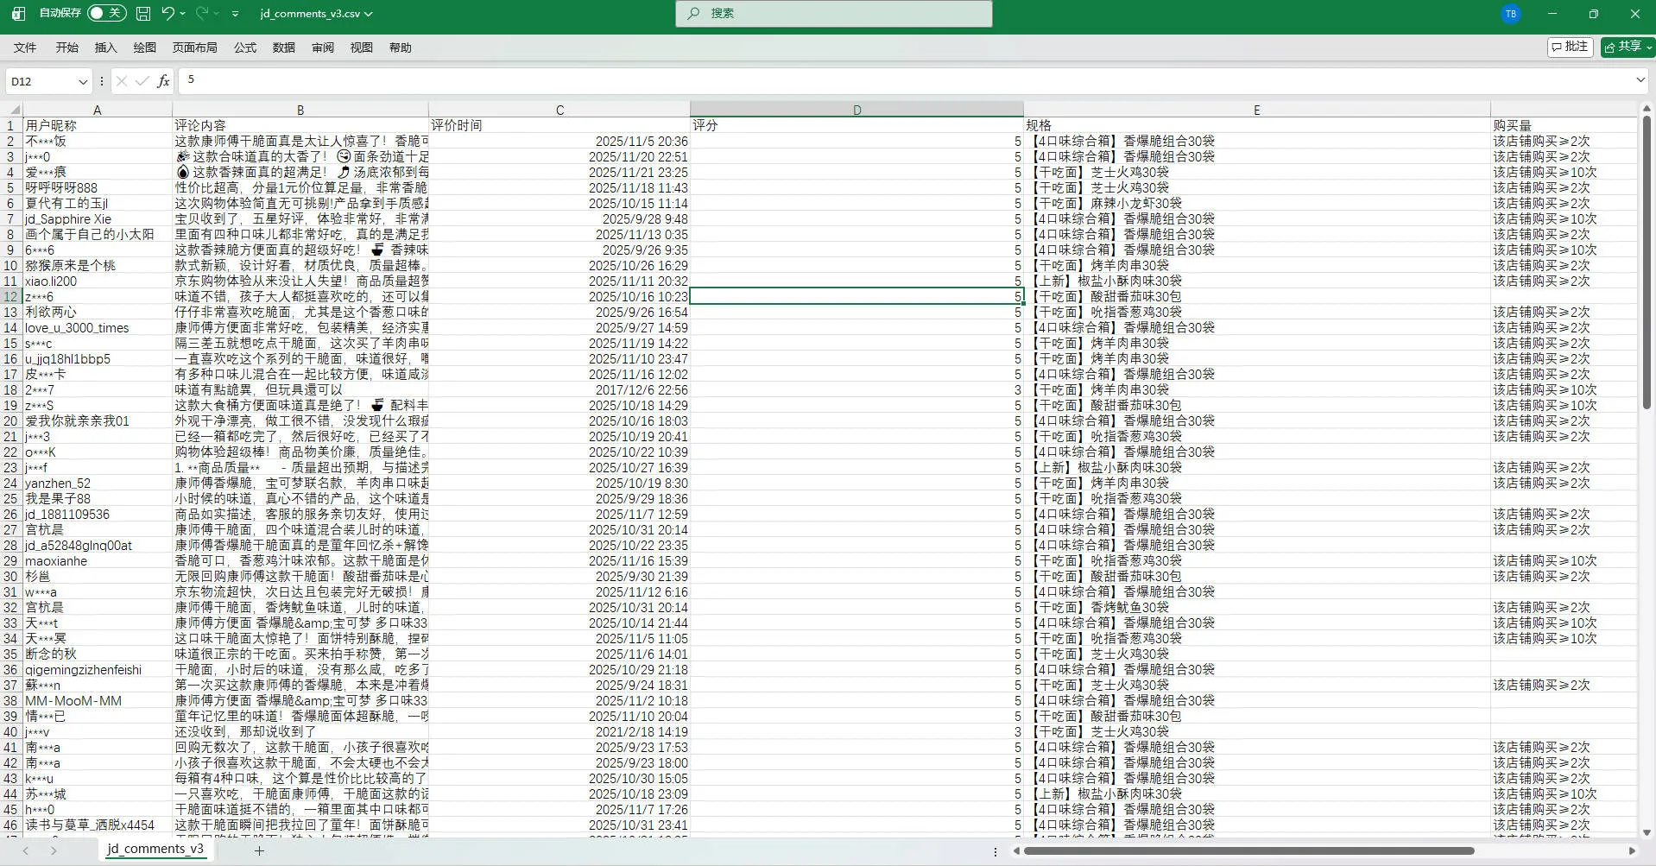The width and height of the screenshot is (1656, 866).
Task: Open the 文件 menu
Action: 25,47
